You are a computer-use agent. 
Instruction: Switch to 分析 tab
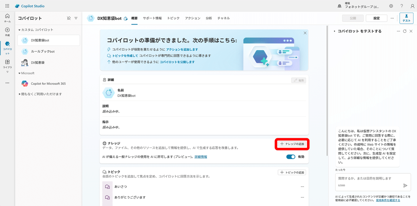click(209, 18)
